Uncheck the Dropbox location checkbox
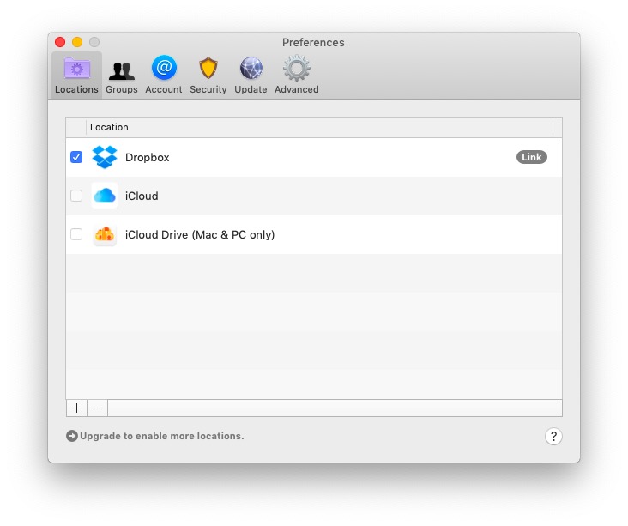The width and height of the screenshot is (628, 526). (x=76, y=157)
